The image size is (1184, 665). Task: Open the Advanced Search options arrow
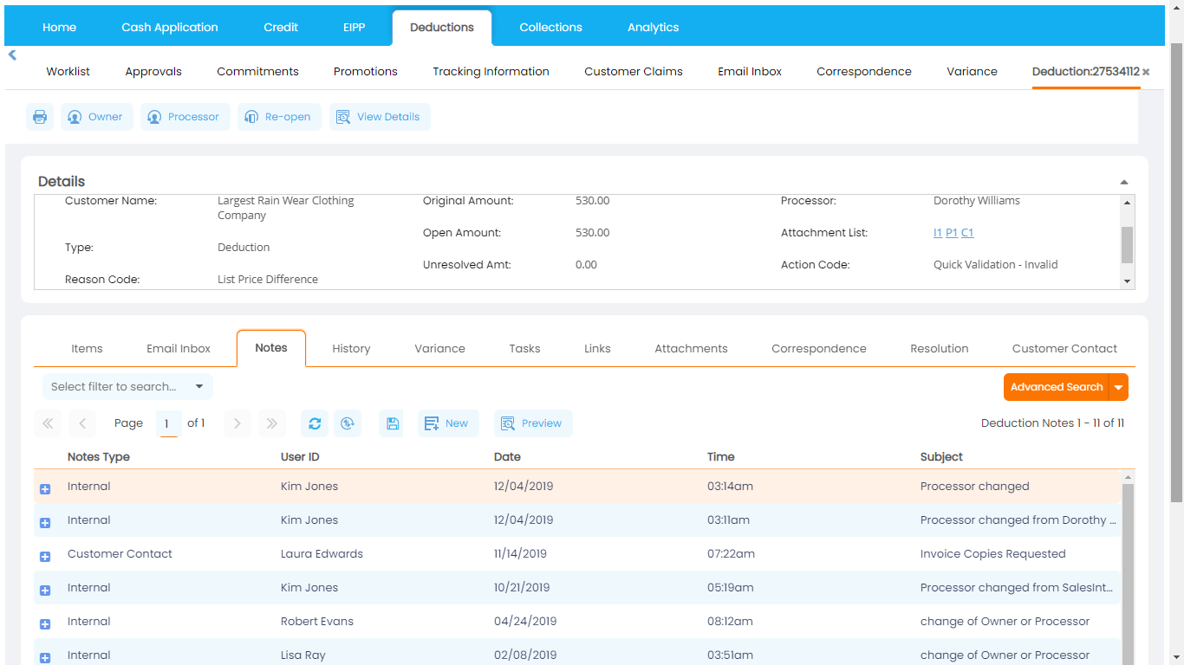click(1118, 387)
